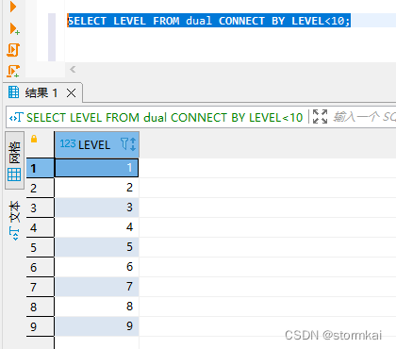Select row header 7
The height and width of the screenshot is (349, 396).
[x=41, y=287]
